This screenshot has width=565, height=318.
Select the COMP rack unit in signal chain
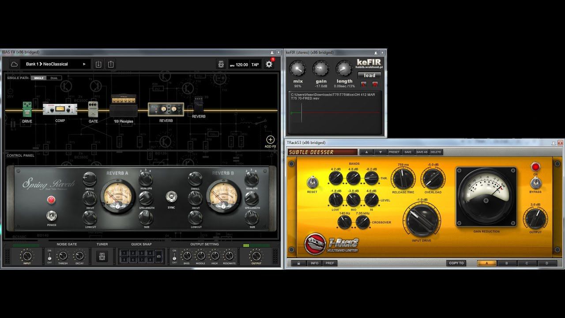click(x=60, y=109)
